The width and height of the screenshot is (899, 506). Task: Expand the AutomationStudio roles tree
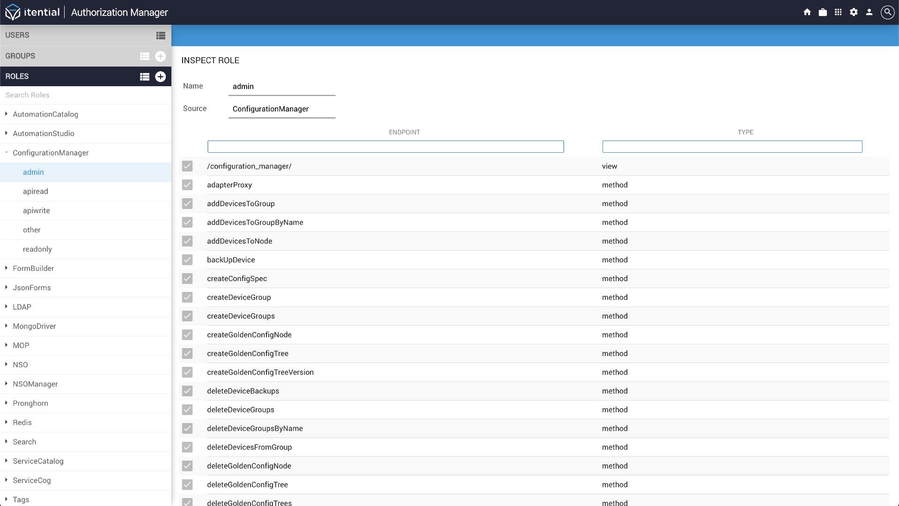(6, 133)
